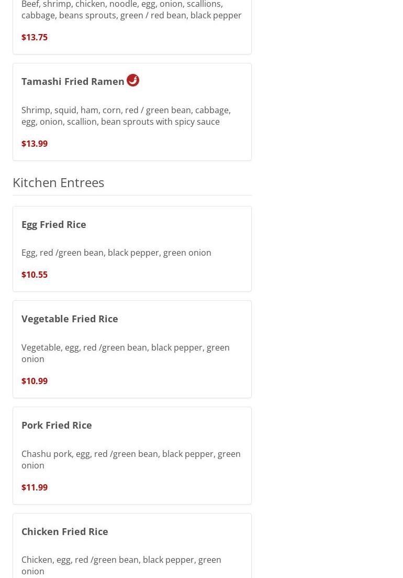Open the Chicken Fried Rice menu item
The height and width of the screenshot is (578, 403).
pyautogui.click(x=65, y=531)
